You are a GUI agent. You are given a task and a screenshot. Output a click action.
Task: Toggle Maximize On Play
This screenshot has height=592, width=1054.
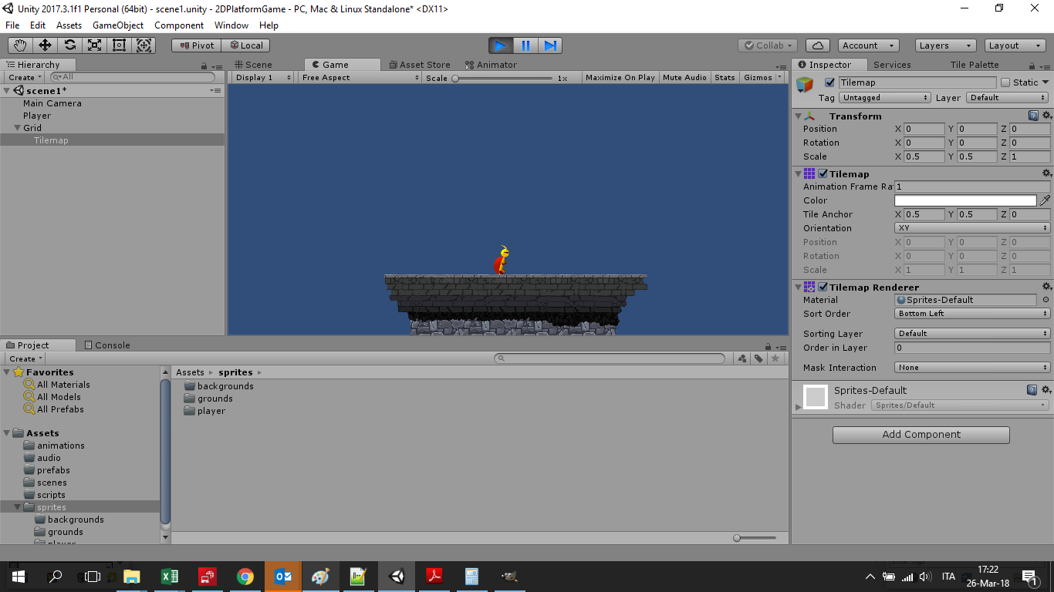click(620, 78)
